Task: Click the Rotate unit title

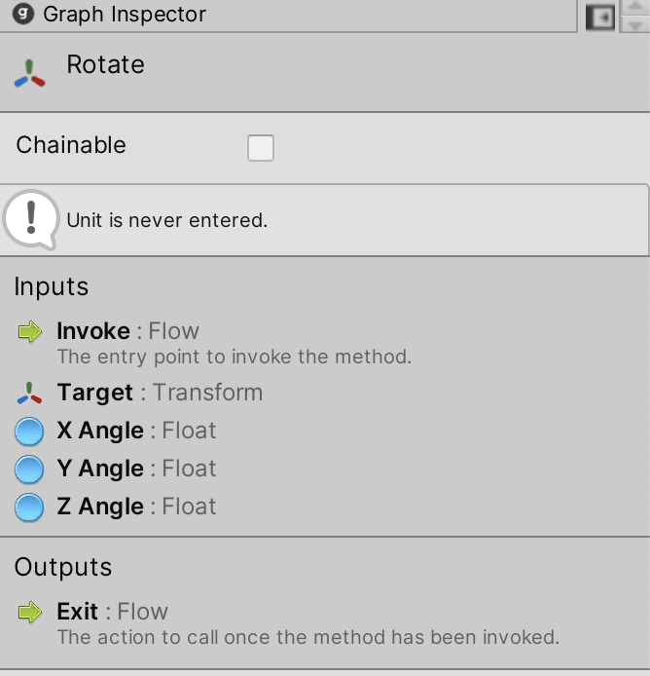Action: (x=105, y=65)
